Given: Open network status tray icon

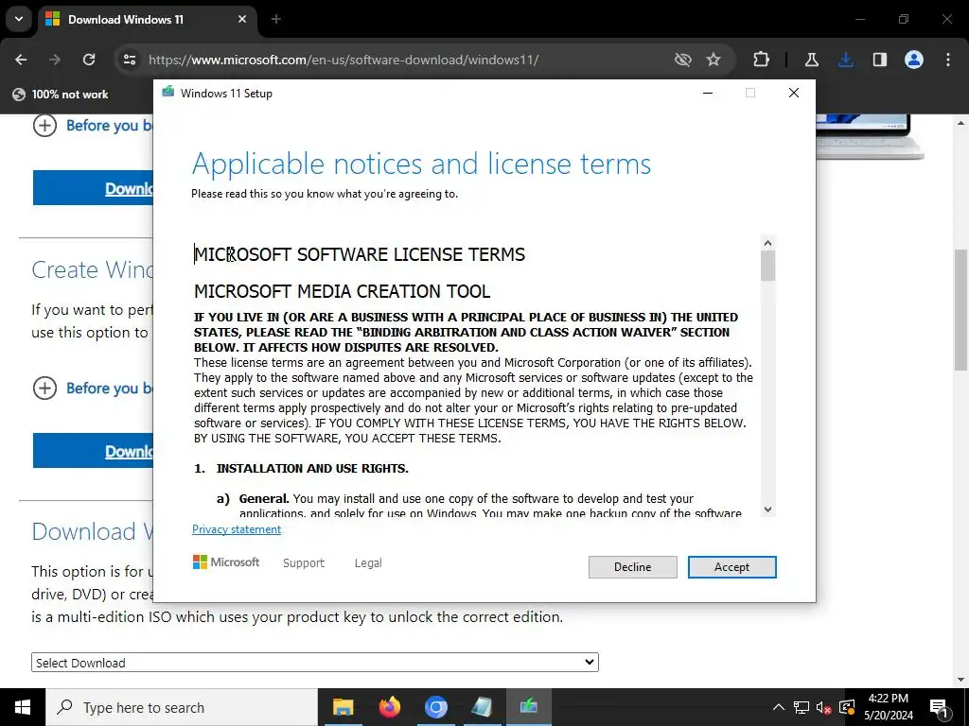Looking at the screenshot, I should pos(802,707).
